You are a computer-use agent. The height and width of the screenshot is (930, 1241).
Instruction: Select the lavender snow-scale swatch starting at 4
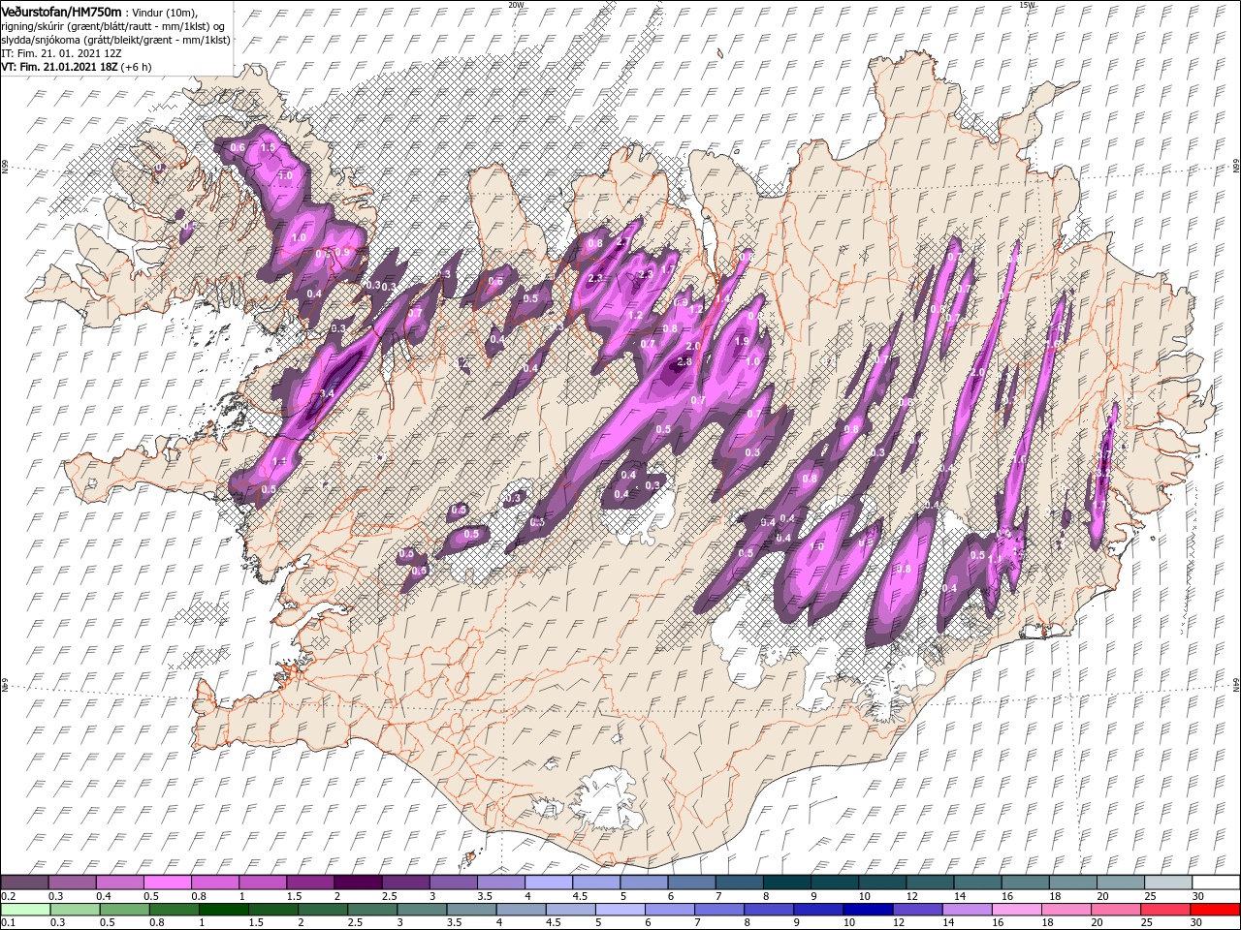(548, 882)
